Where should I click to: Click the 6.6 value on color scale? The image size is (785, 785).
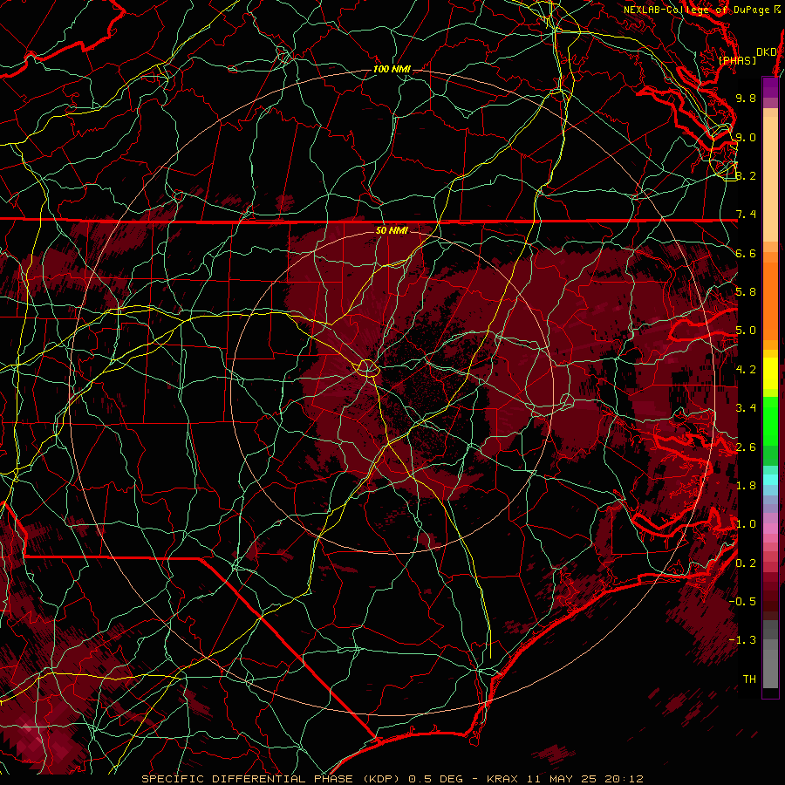click(x=746, y=253)
